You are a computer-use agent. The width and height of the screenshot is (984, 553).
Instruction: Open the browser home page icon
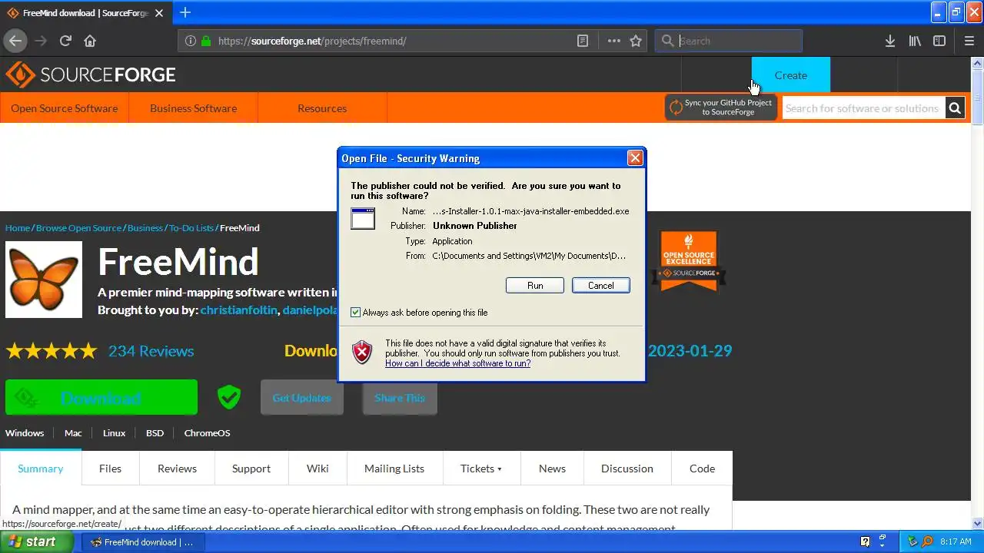90,41
